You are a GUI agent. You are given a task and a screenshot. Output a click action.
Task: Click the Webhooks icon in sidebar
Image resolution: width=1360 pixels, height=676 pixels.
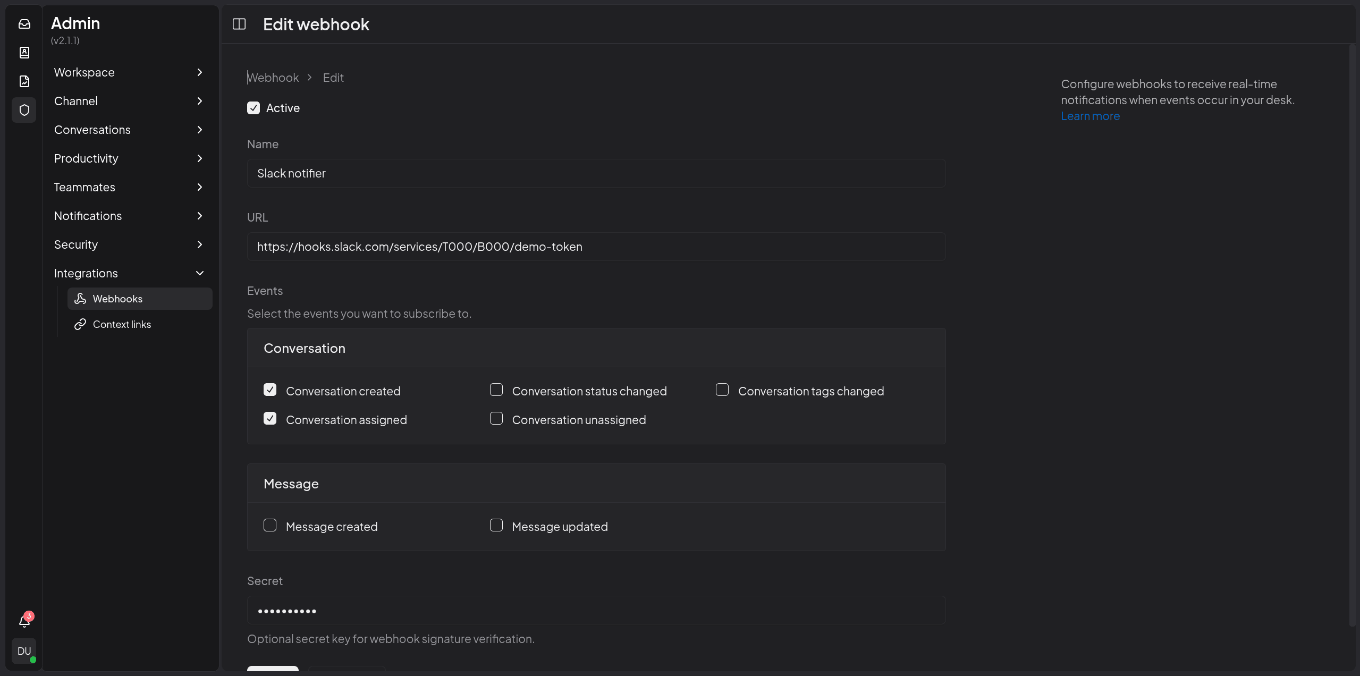point(80,299)
